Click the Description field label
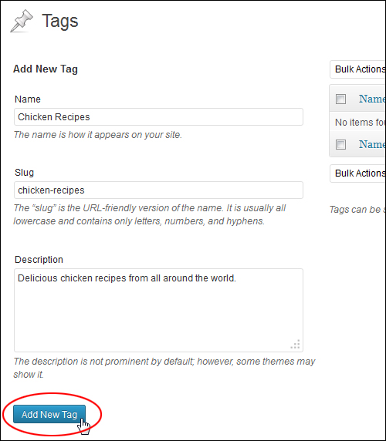Viewport: 386px width, 441px height. click(39, 260)
